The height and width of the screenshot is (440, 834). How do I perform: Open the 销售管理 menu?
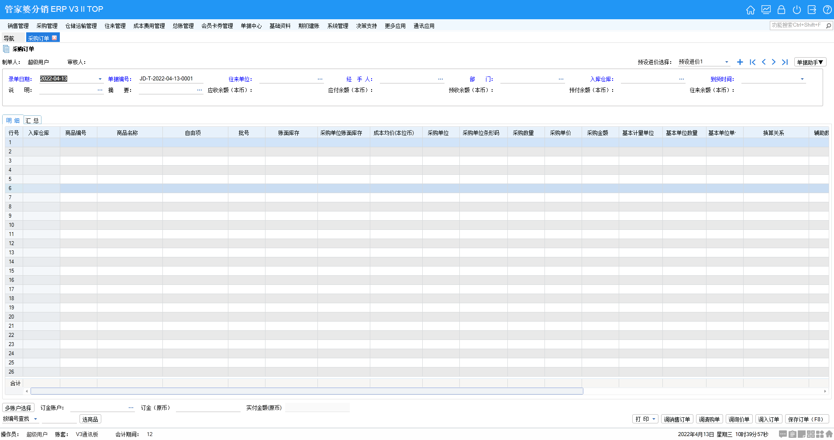[18, 26]
